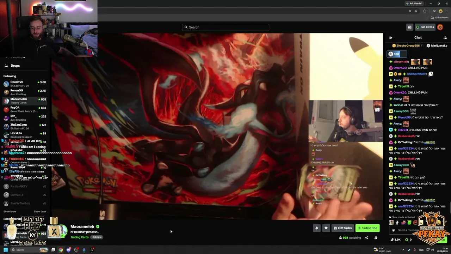Click the Windows taskbar search box

coord(29,250)
